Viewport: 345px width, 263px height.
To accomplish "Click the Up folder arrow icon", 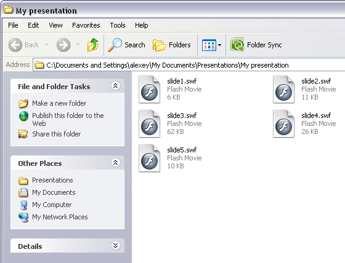I will 93,45.
